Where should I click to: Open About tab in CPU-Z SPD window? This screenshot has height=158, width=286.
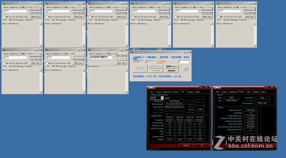198,92
